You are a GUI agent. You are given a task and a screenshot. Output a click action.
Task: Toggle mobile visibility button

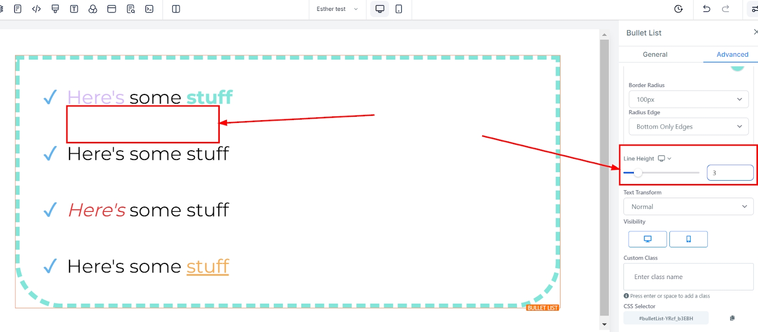688,239
